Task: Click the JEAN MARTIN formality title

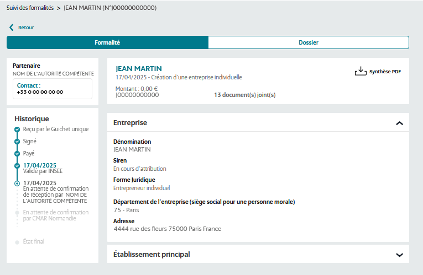Action: [139, 68]
